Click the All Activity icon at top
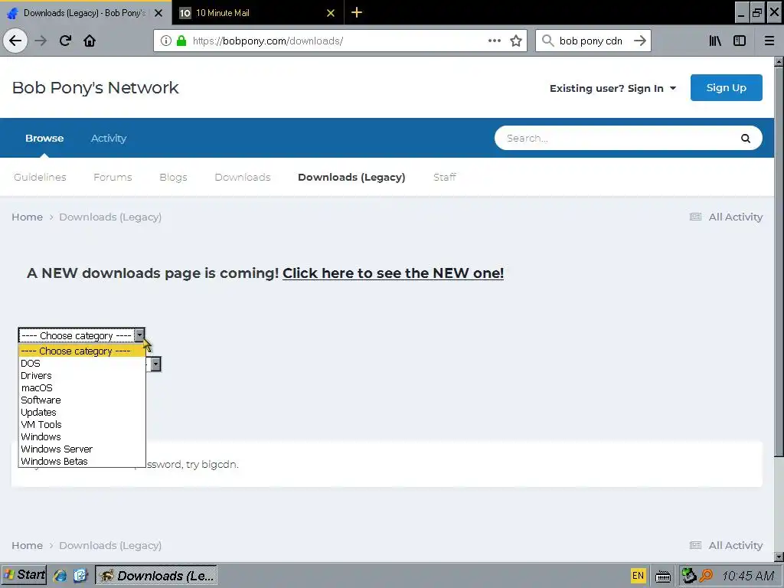Screen dimensions: 784x588 695,217
